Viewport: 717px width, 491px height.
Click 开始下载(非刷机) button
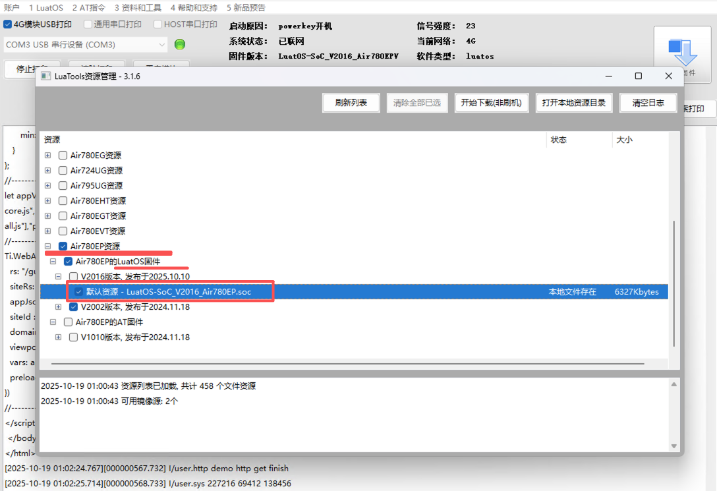point(492,103)
